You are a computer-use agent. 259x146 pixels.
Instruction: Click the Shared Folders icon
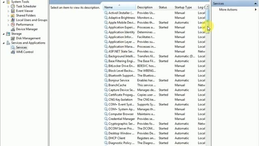(x=13, y=15)
